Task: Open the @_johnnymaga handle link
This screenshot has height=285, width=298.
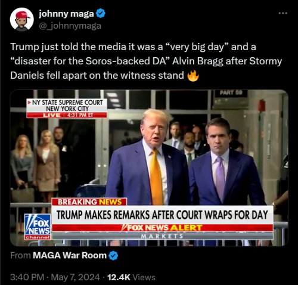Action: point(70,26)
